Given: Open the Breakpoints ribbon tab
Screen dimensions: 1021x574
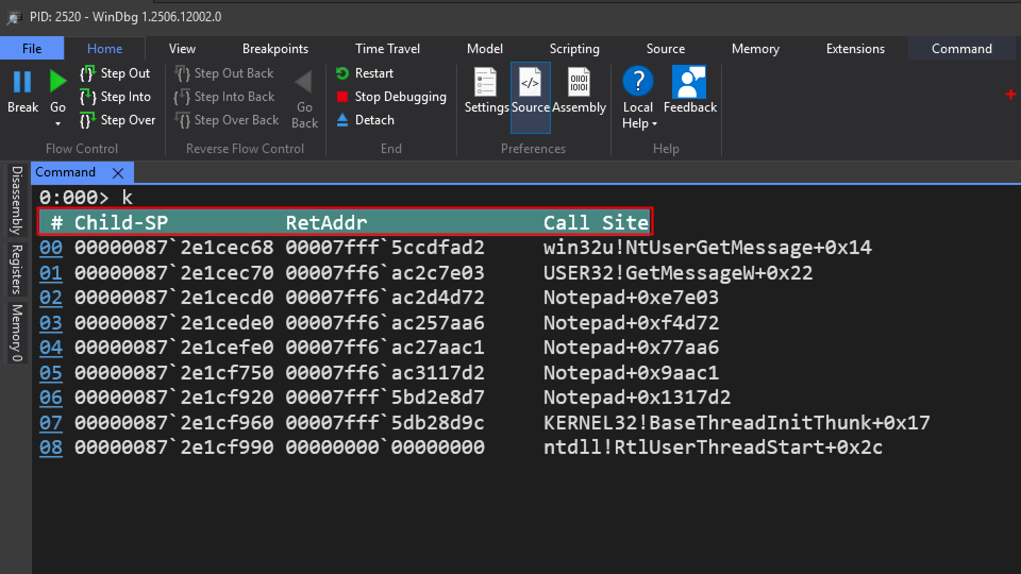Looking at the screenshot, I should click(275, 49).
